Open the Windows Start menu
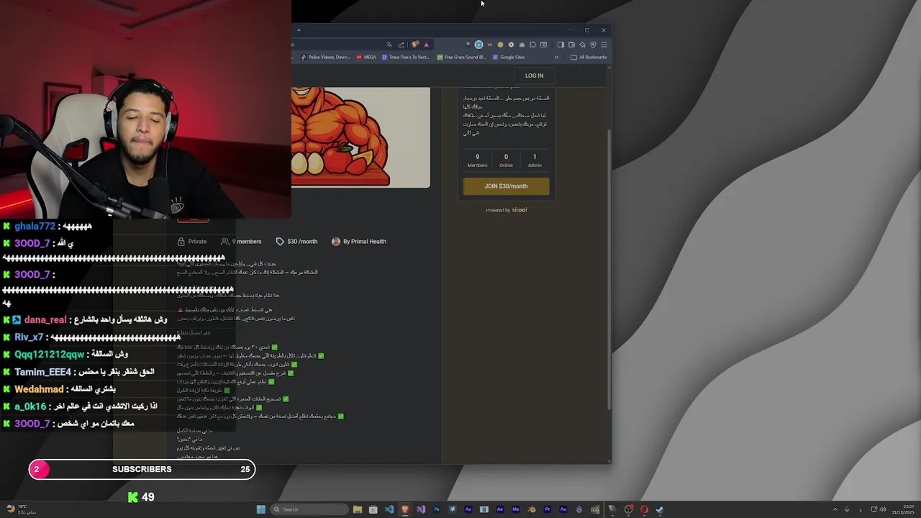 point(260,509)
